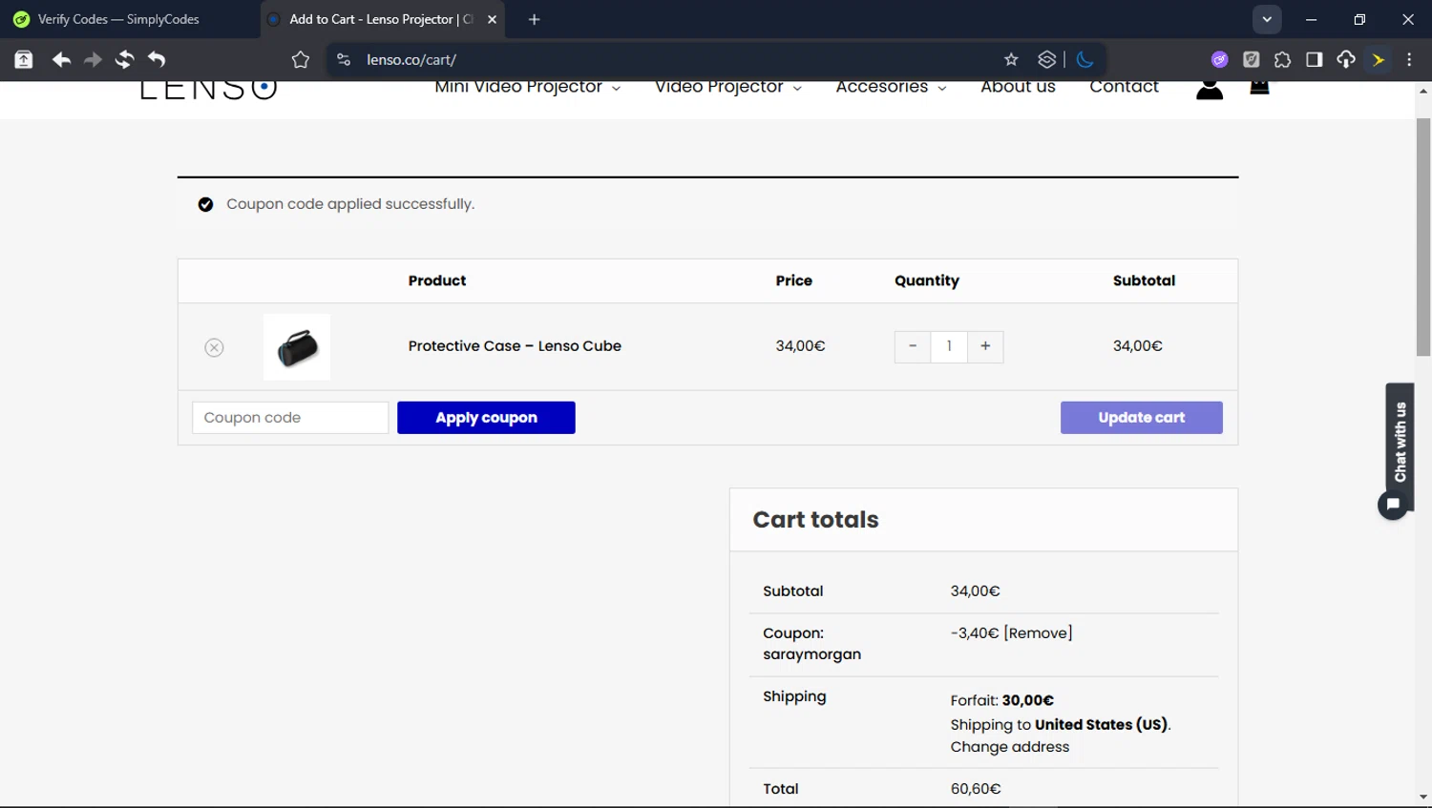Viewport: 1432px width, 808px height.
Task: Open the Protective Case product thumbnail
Action: point(297,347)
